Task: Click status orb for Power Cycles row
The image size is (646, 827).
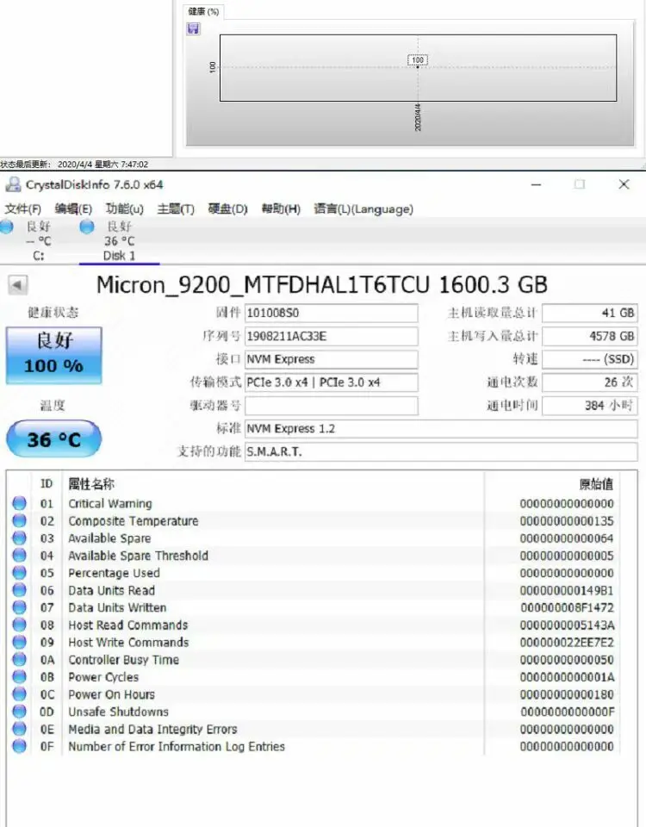Action: [20, 677]
